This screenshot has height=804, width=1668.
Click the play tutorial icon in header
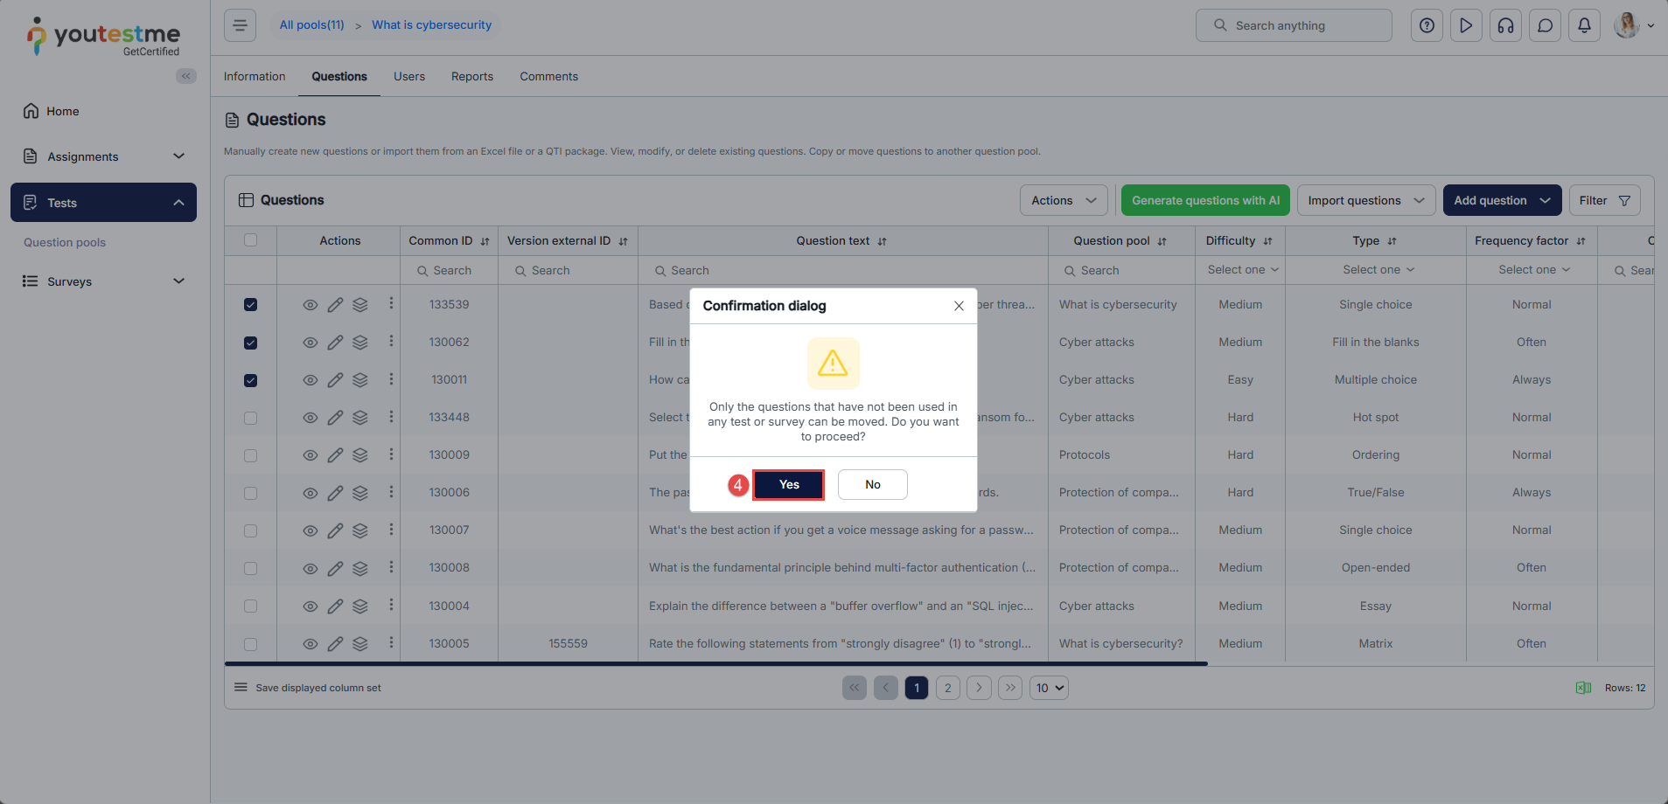click(1466, 25)
